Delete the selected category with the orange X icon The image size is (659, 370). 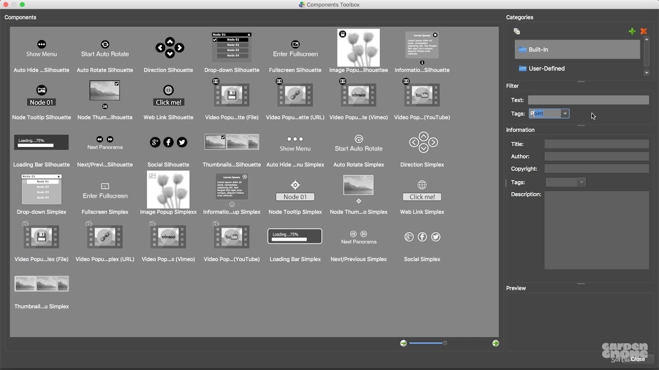pos(644,31)
